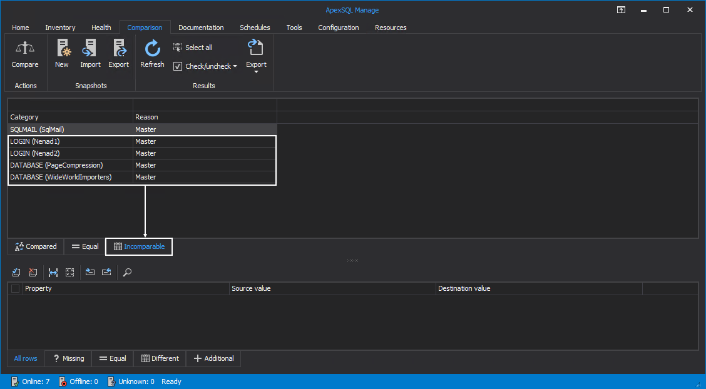This screenshot has height=389, width=706.
Task: Select the Comparison ribbon tab
Action: [145, 28]
